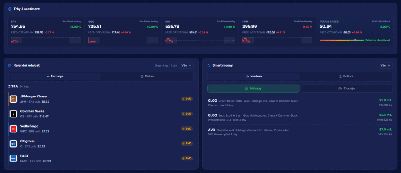Show Nákupy insider purchases
This screenshot has height=173, width=401.
click(x=253, y=88)
